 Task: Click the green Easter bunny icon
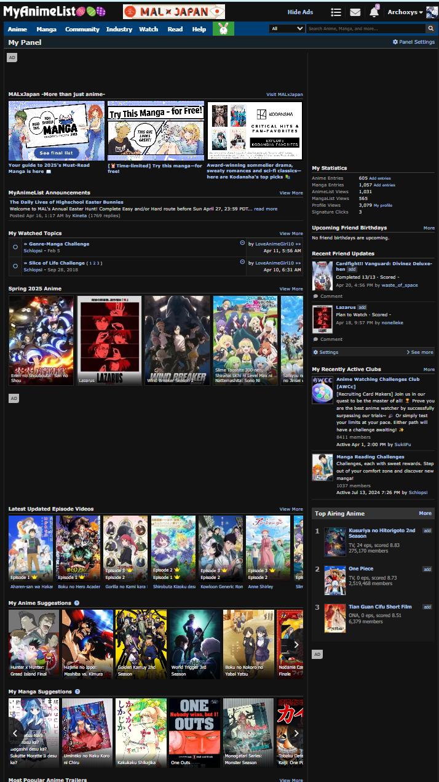coord(223,28)
